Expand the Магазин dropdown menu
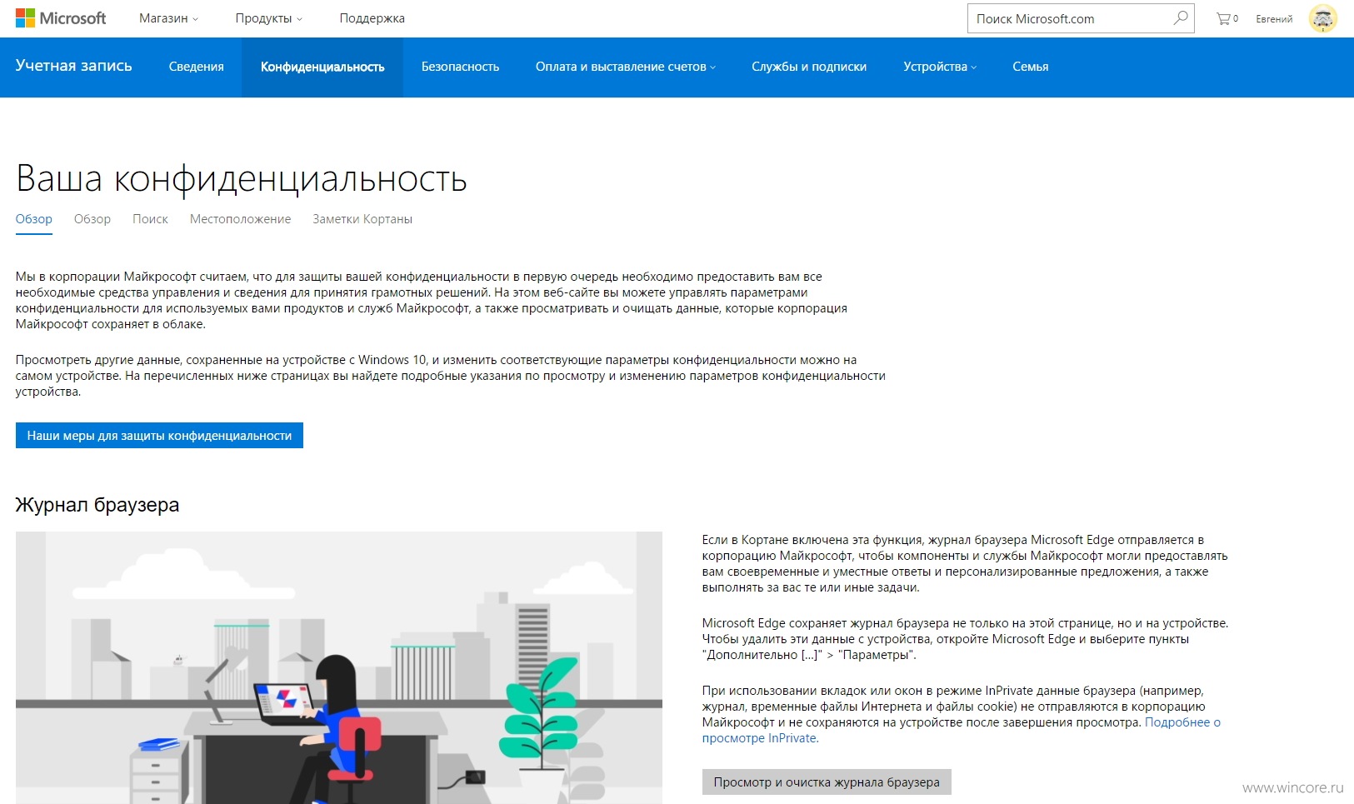 168,18
